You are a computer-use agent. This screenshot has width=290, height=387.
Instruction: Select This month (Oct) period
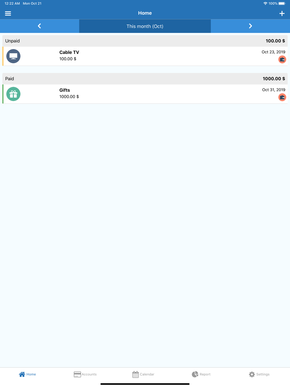click(x=145, y=26)
